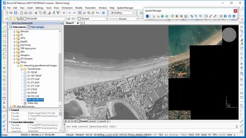Toggle TILE in the status bar
This screenshot has height=138, width=246.
161,135
